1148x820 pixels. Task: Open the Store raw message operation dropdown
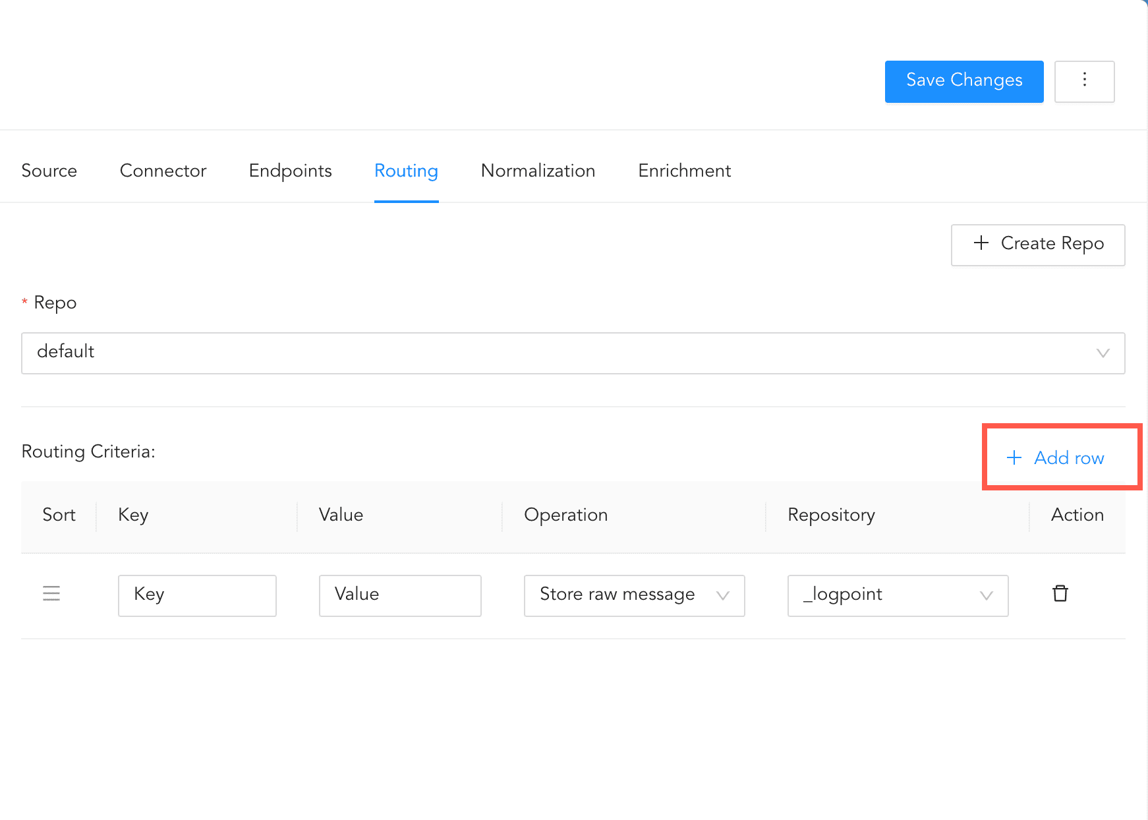(x=634, y=595)
